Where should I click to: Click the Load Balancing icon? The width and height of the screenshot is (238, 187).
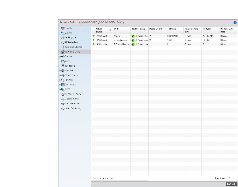63,108
